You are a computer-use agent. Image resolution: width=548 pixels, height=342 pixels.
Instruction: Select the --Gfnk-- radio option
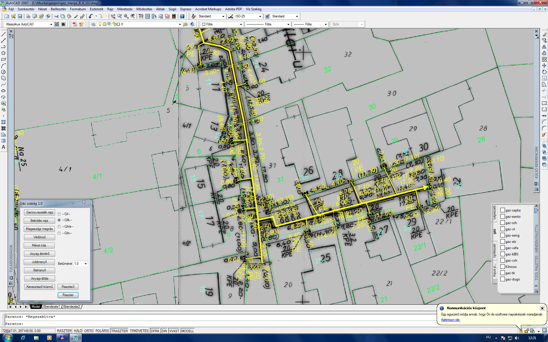tap(59, 227)
